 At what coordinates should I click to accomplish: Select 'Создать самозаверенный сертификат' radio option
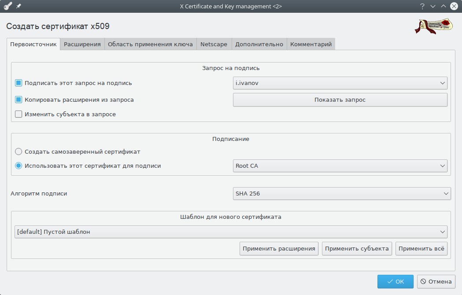(x=18, y=151)
